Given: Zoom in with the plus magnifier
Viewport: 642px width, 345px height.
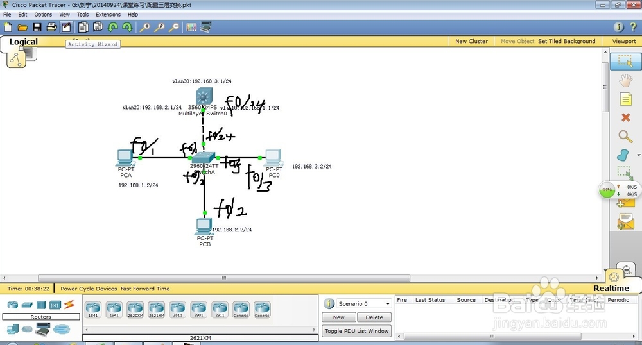Looking at the screenshot, I should click(144, 28).
